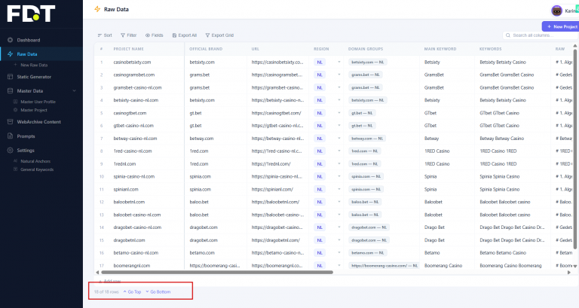Click the WebArchive Content archive icon
This screenshot has height=308, width=579.
pos(11,122)
